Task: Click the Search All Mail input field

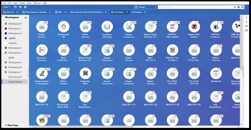Action: (195, 7)
